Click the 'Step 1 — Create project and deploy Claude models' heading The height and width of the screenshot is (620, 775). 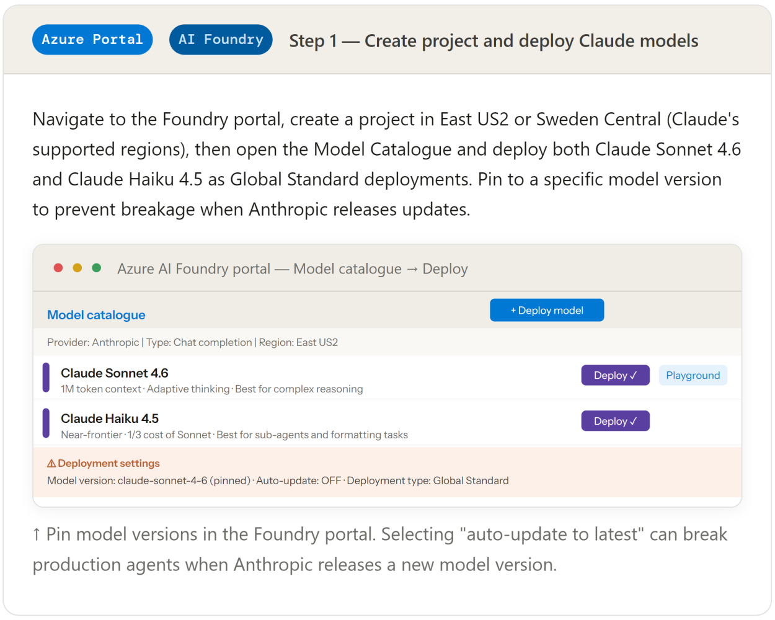pyautogui.click(x=494, y=41)
